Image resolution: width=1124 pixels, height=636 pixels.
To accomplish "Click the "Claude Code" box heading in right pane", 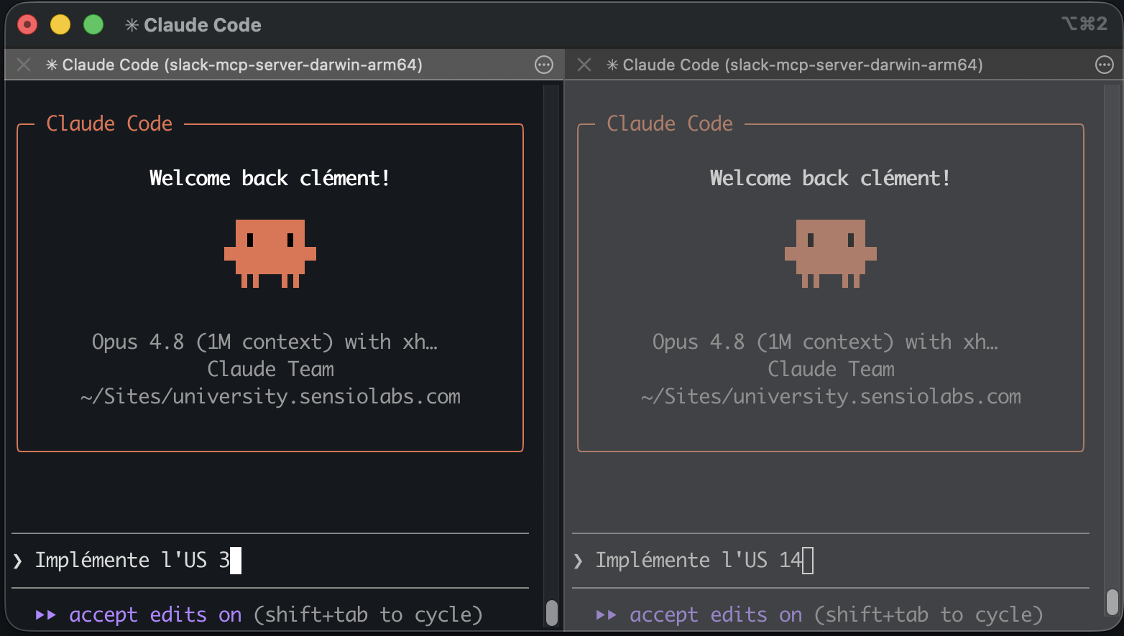I will [670, 123].
